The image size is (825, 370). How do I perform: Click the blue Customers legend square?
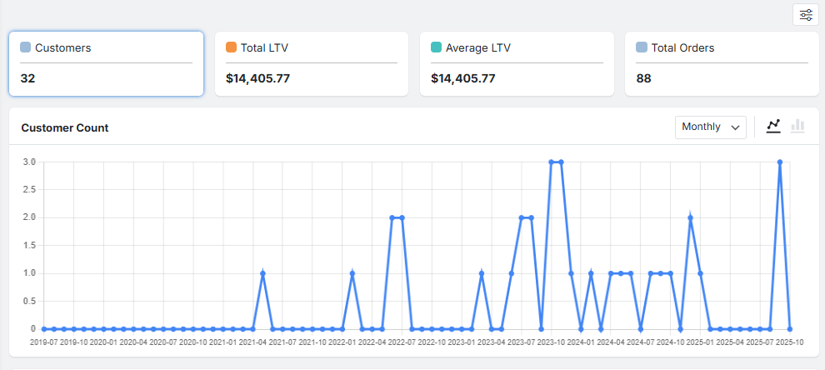tap(26, 47)
